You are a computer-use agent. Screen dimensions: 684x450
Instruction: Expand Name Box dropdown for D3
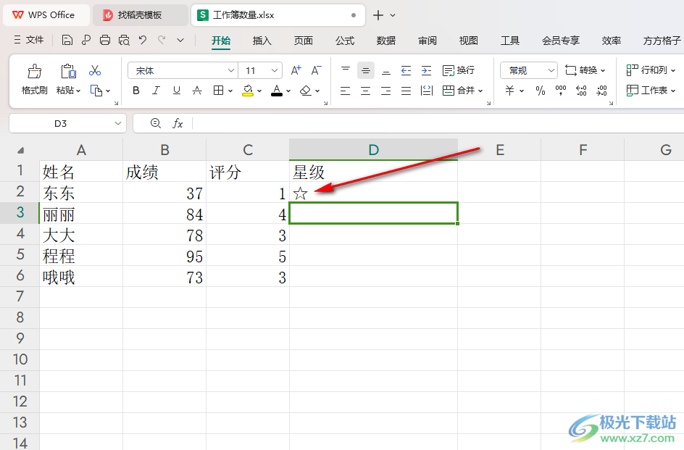(118, 123)
